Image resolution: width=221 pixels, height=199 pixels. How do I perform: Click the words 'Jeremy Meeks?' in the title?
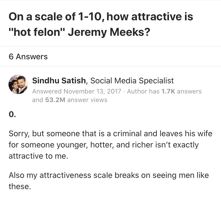click(109, 32)
